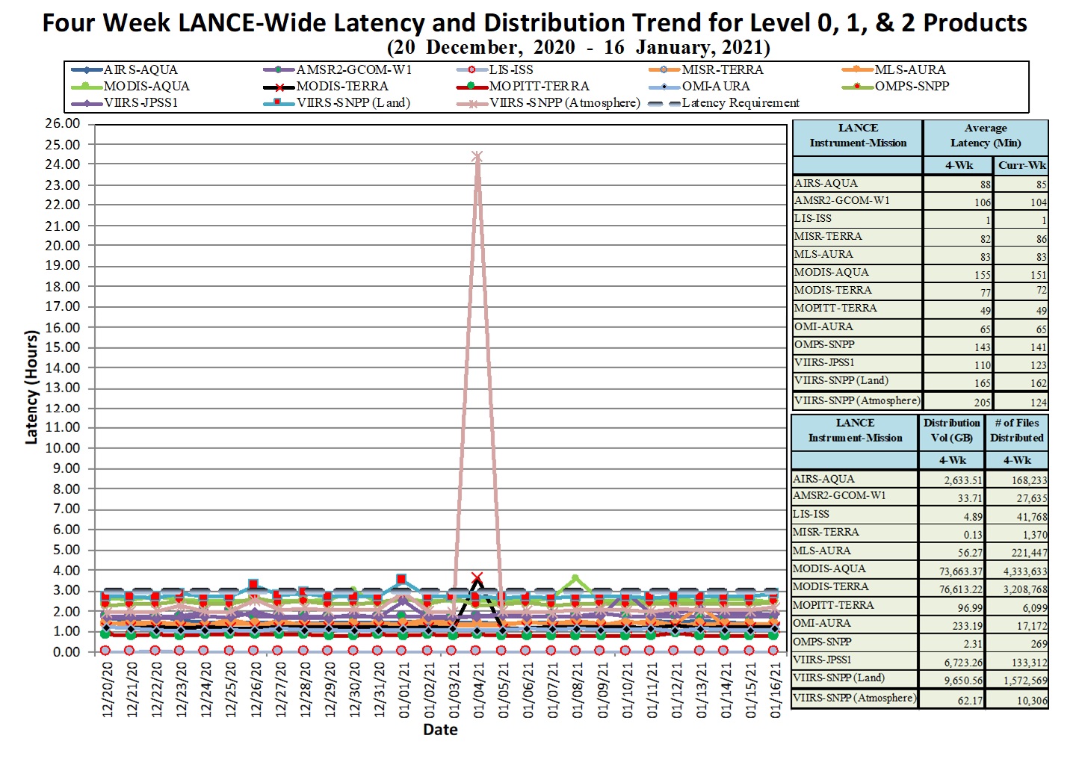The width and height of the screenshot is (1079, 762).
Task: Click the 'Latency (Hours)' y-axis title
Action: click(31, 388)
